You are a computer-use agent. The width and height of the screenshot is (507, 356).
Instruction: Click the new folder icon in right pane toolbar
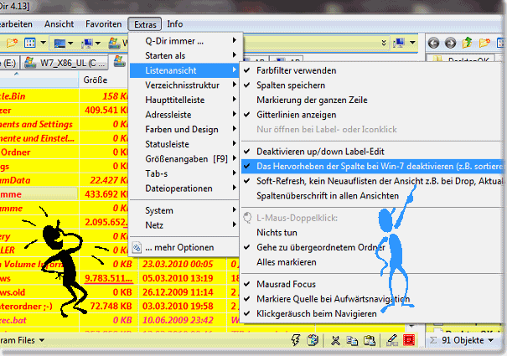click(484, 43)
